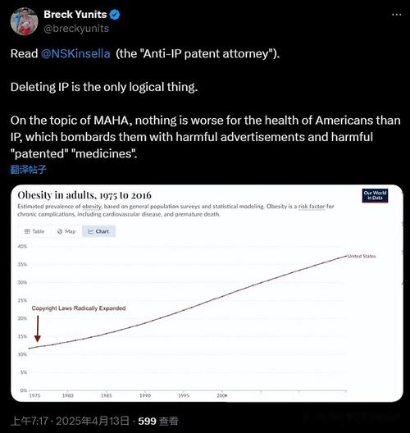Viewport: 410px width, 433px height.
Task: Click the translate post link
Action: pos(28,169)
